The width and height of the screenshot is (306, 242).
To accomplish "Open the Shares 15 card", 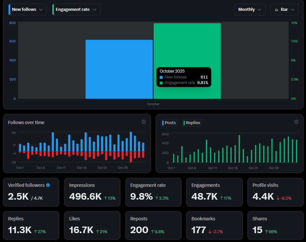I will tap(275, 226).
